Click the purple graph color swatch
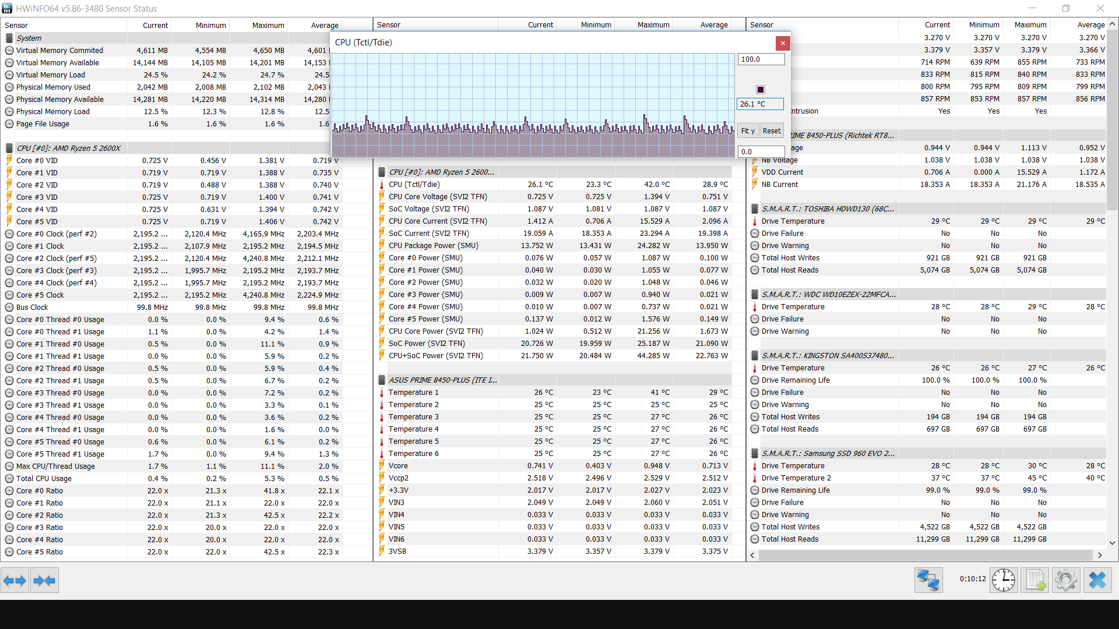This screenshot has width=1119, height=629. tap(760, 90)
